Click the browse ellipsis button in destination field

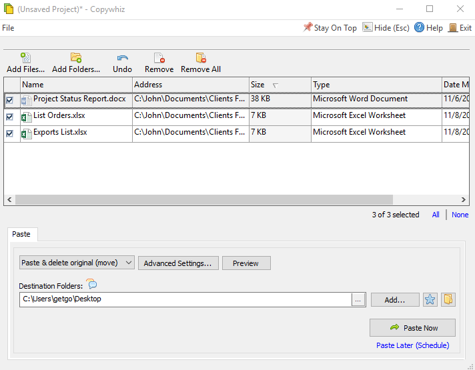[358, 300]
